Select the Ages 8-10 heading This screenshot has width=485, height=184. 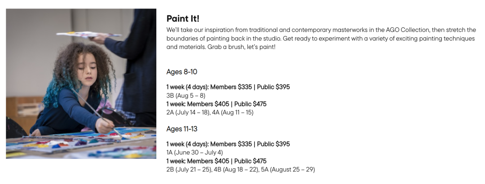click(181, 72)
